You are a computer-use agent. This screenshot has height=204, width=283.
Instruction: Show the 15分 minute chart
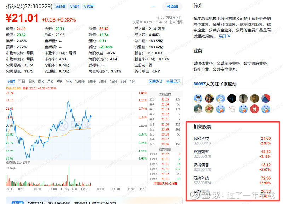pyautogui.click(x=114, y=82)
